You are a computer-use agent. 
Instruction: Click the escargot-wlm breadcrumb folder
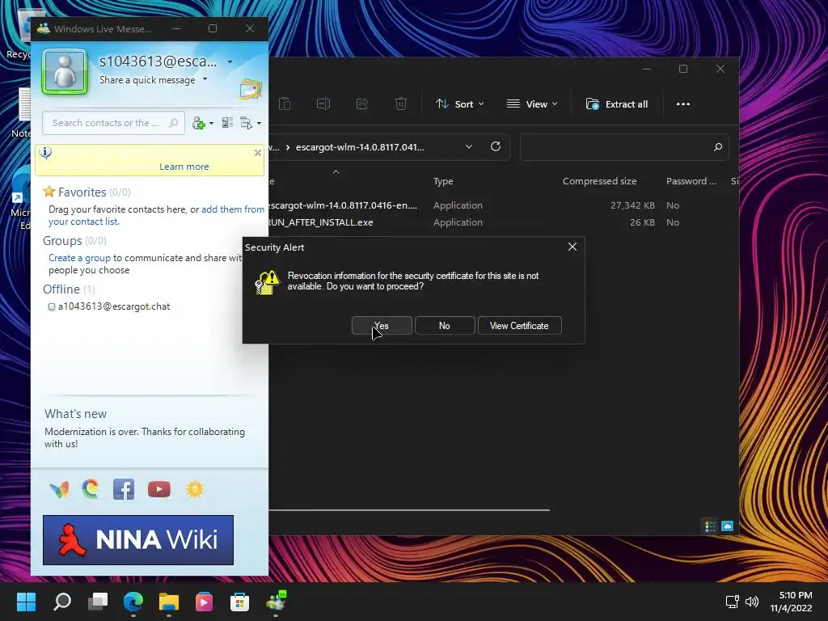coord(360,147)
